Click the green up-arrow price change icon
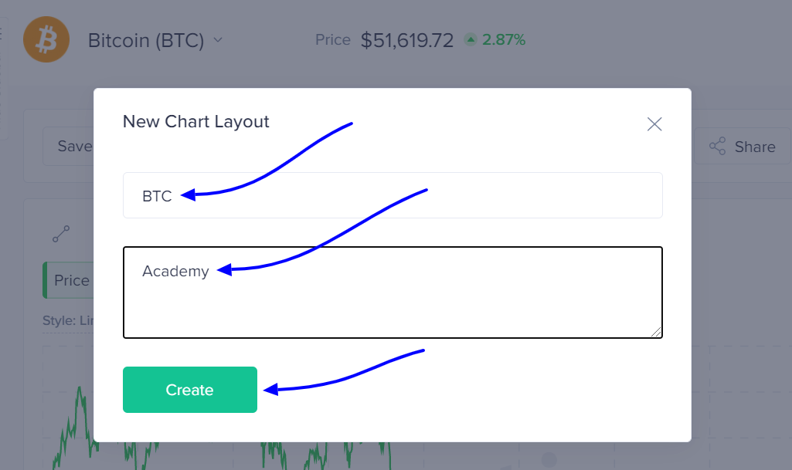The image size is (792, 470). coord(471,39)
